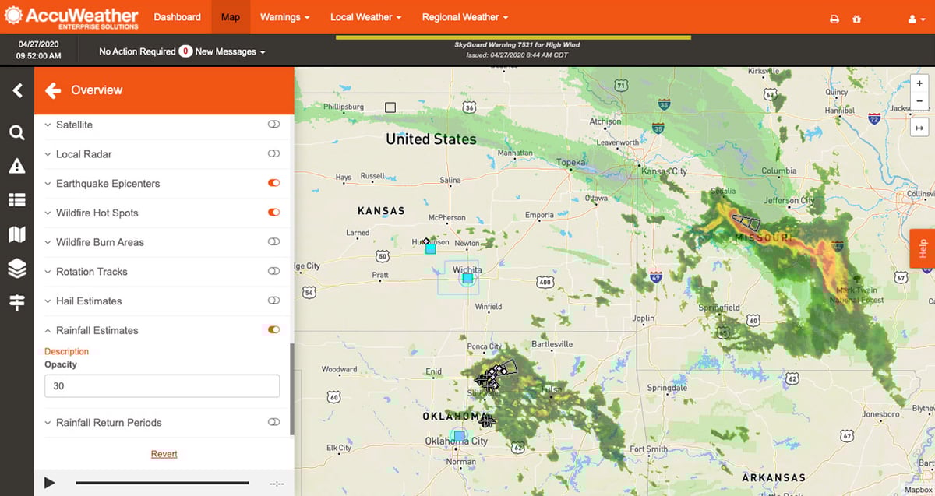The width and height of the screenshot is (935, 496).
Task: Expand the Satellite layer options
Action: [48, 125]
